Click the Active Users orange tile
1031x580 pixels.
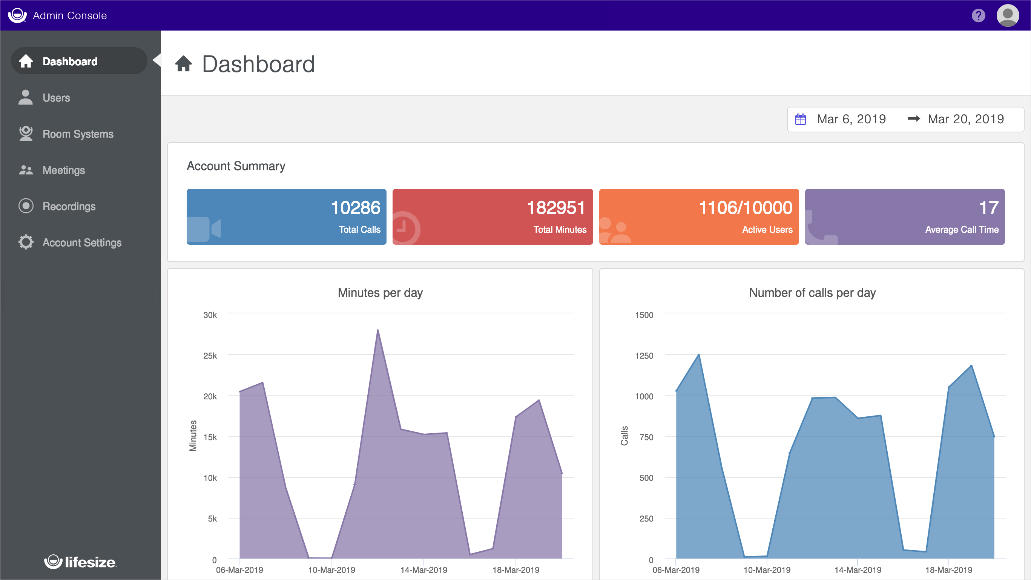coord(698,216)
